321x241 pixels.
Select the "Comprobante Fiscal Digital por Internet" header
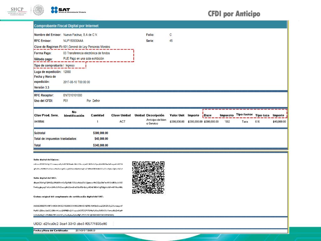(66, 26)
